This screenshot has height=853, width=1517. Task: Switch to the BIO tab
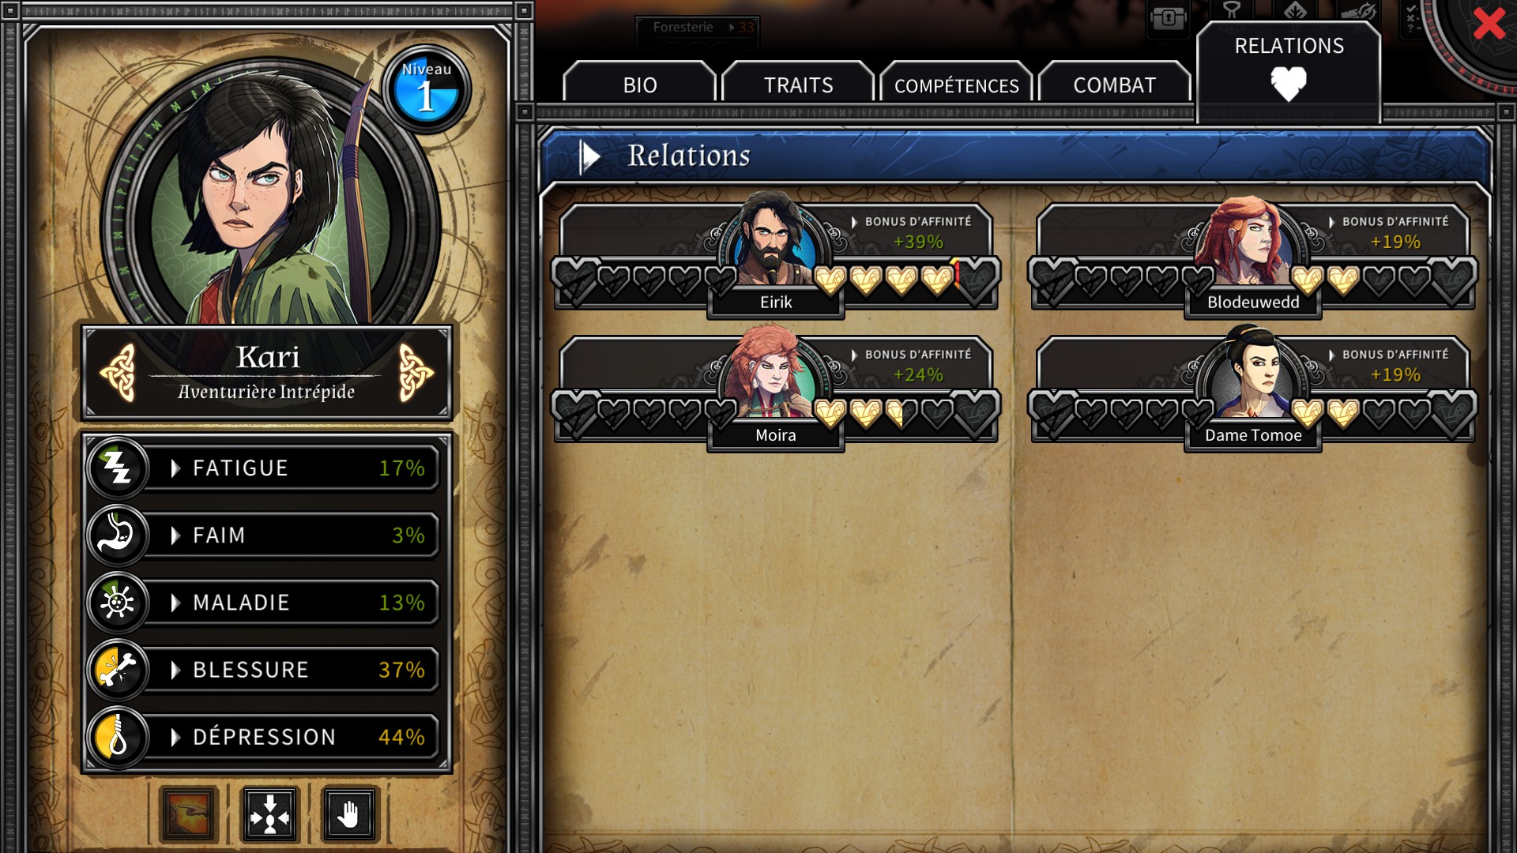tap(639, 85)
